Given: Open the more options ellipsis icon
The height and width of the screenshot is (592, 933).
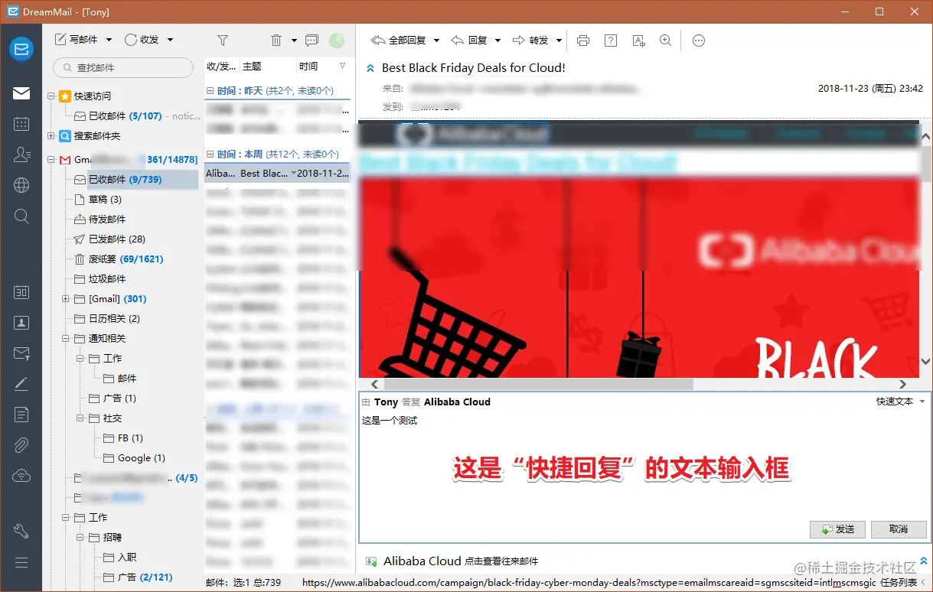Looking at the screenshot, I should (x=699, y=41).
